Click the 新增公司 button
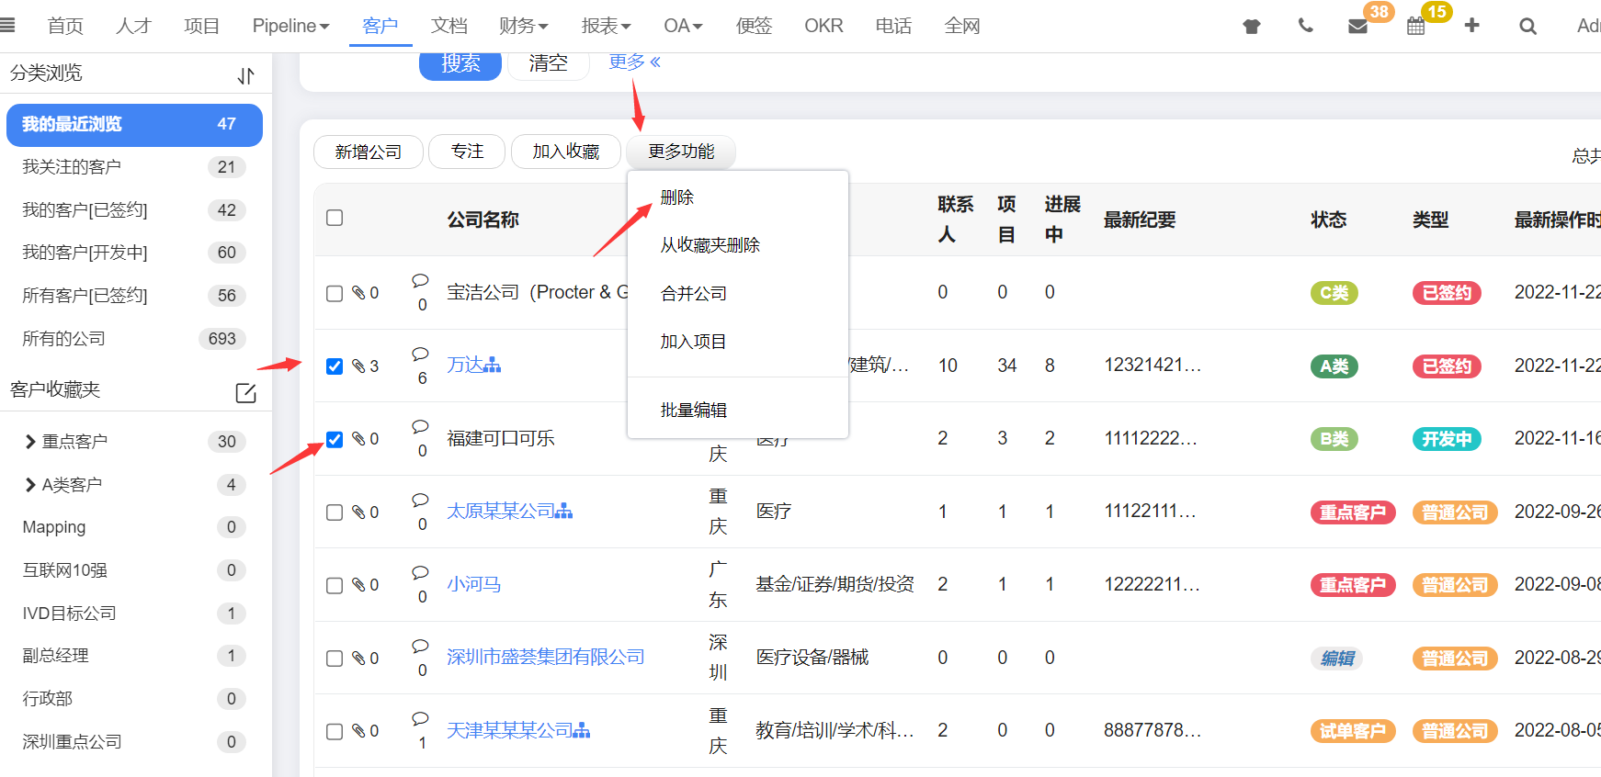This screenshot has height=777, width=1601. 369,152
